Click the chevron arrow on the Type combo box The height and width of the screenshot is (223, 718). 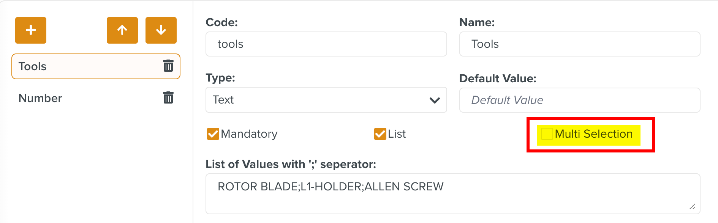[x=435, y=100]
